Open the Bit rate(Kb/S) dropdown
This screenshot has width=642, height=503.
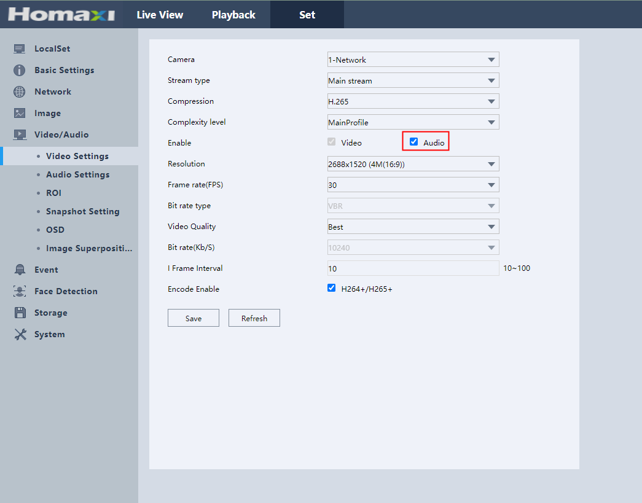pos(413,248)
